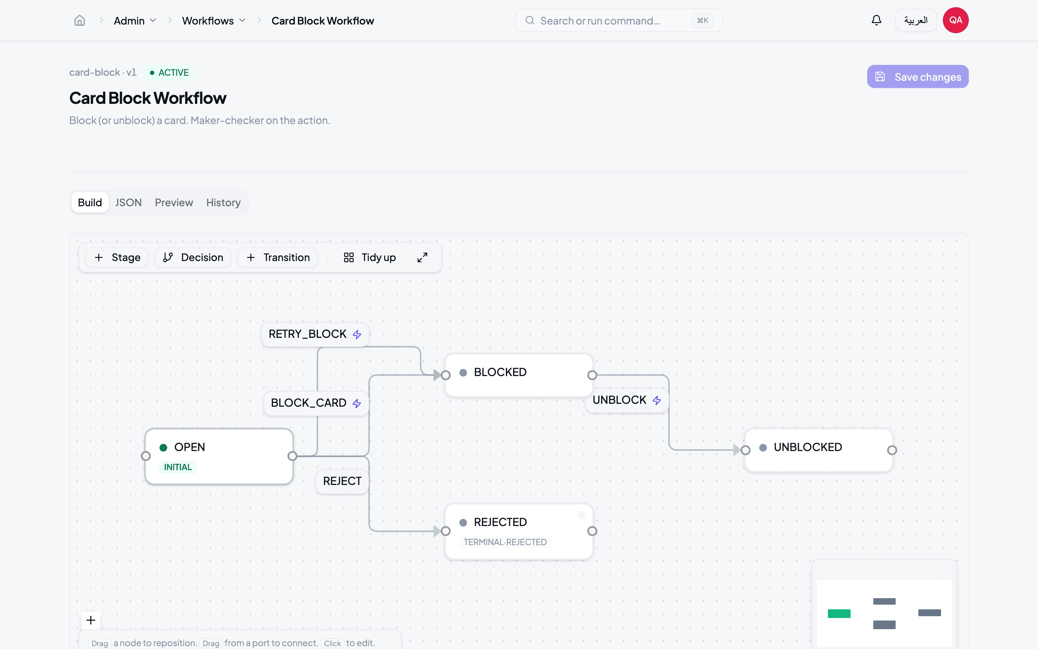Click the UNBLOCKED node's left input port
This screenshot has height=649, width=1038.
pos(745,450)
